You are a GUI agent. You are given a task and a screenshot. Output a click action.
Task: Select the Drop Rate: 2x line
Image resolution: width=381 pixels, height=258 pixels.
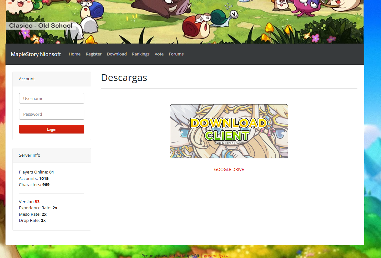32,221
